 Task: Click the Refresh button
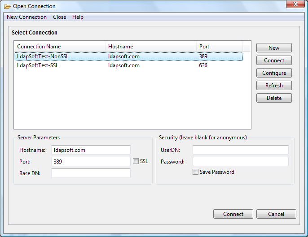274,86
